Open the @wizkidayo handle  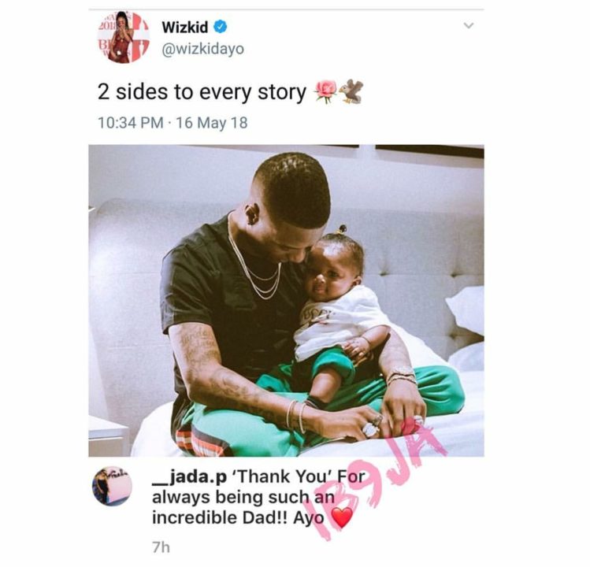[x=202, y=49]
